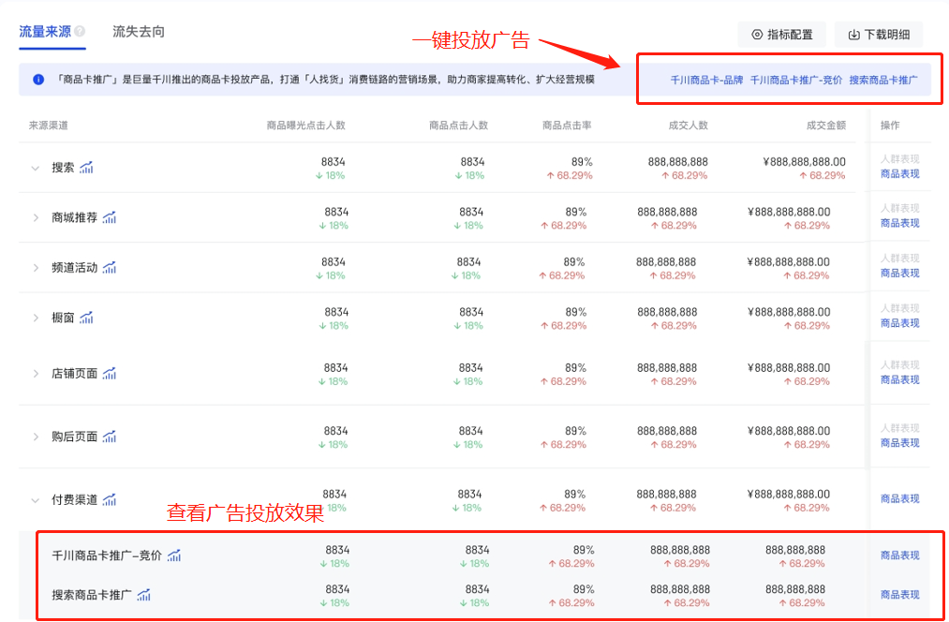Switch to the 流量来源 tab
Viewport: 949px width, 622px height.
(x=45, y=32)
